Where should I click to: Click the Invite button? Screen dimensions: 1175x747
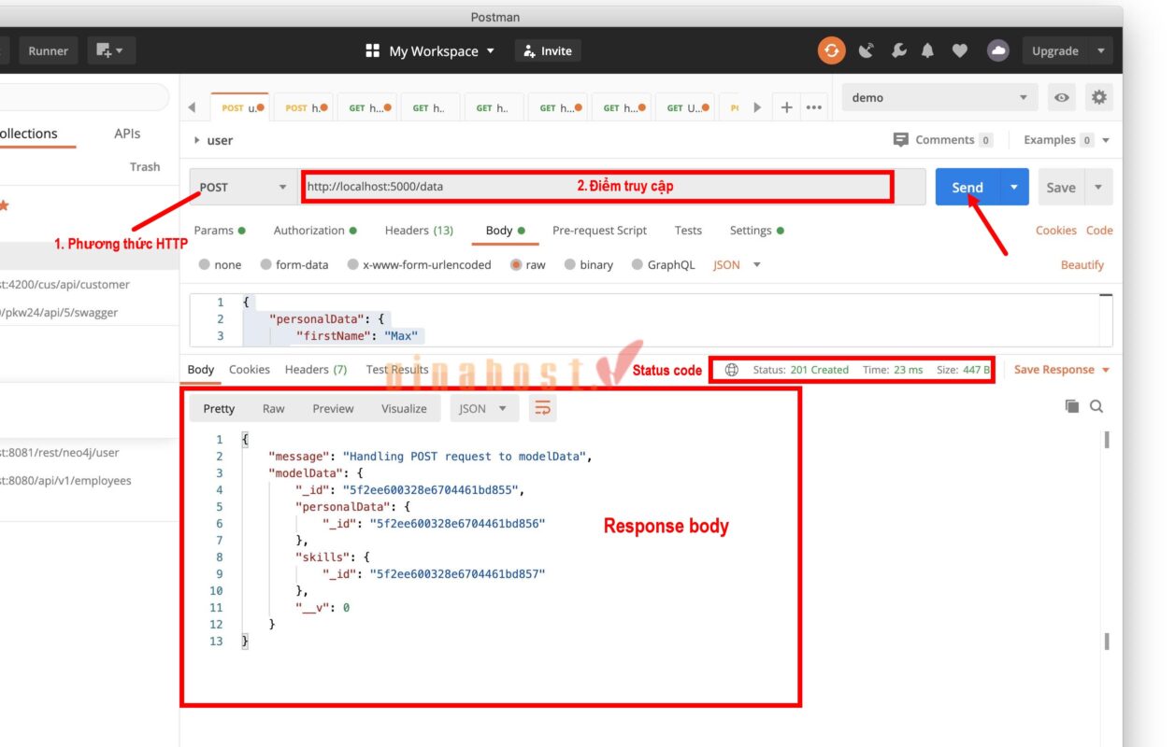pyautogui.click(x=548, y=50)
